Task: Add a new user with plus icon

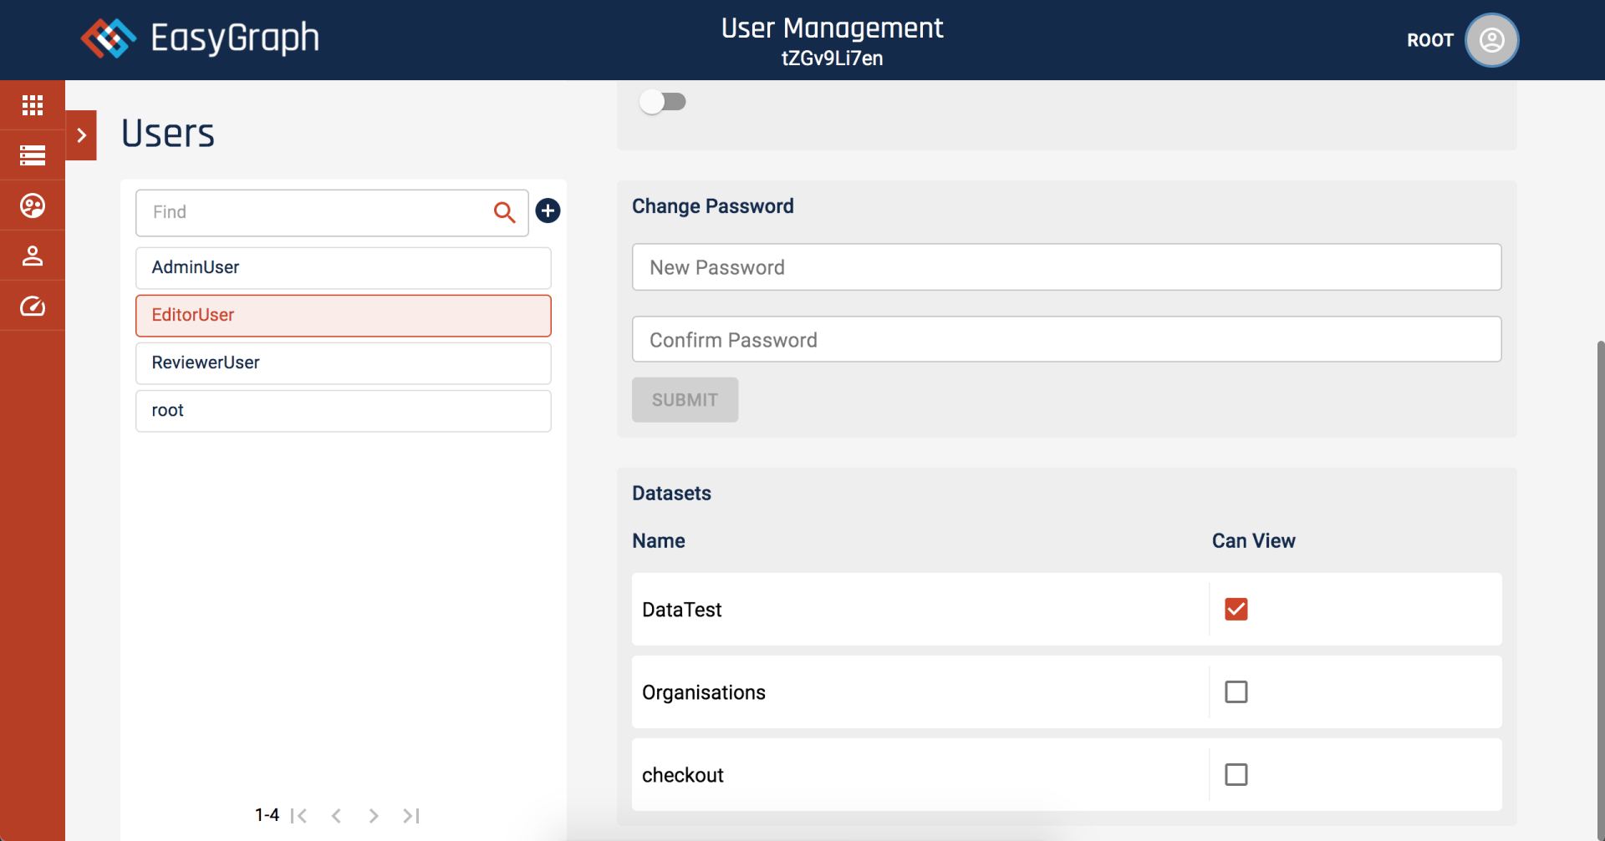Action: (x=548, y=210)
